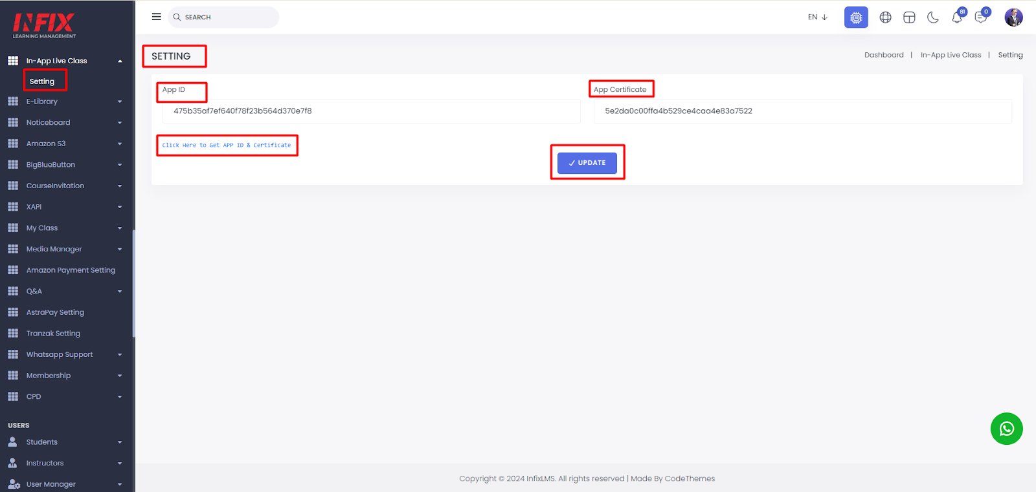Click the BigBlueButton grid icon
This screenshot has height=492, width=1036.
13,165
